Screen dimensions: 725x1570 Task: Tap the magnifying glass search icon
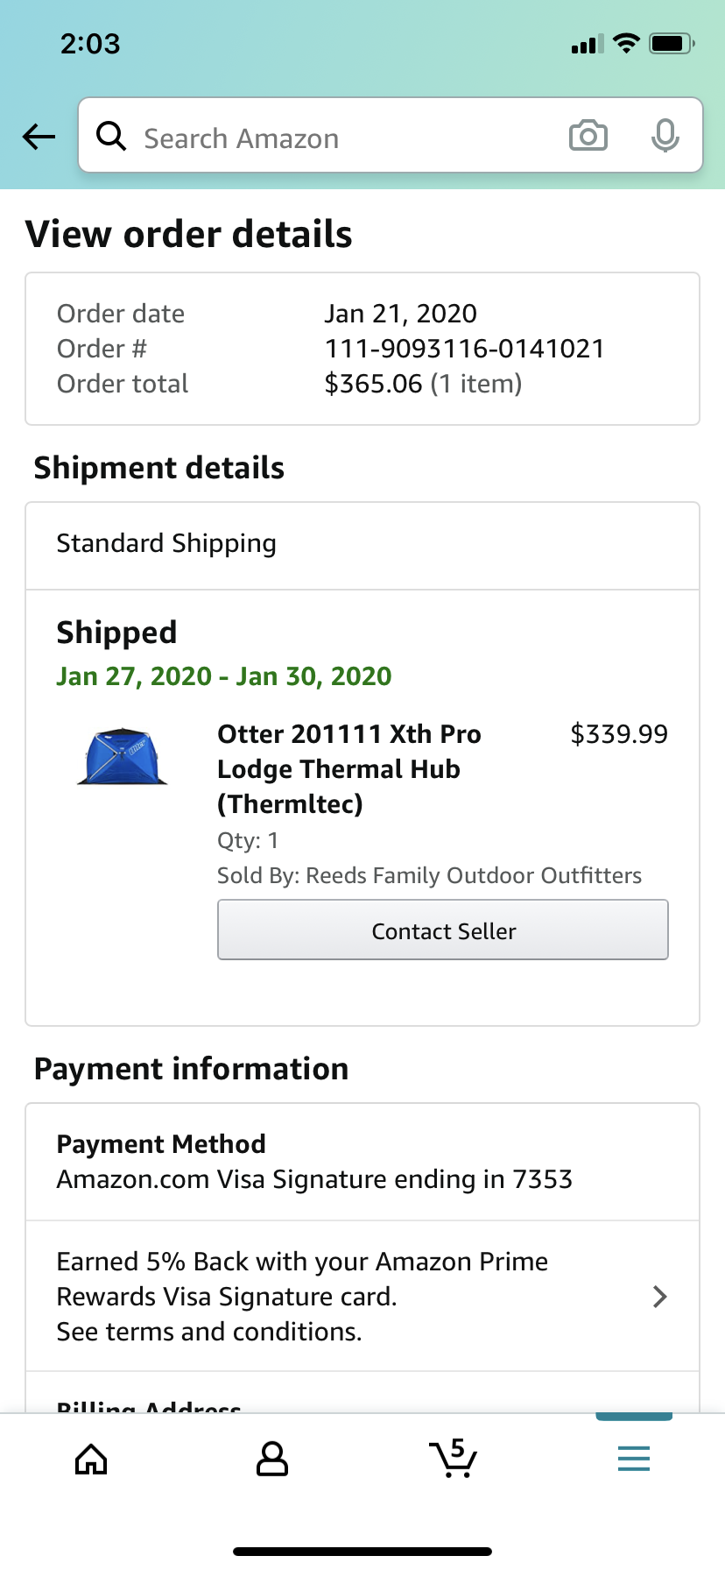[x=111, y=136]
